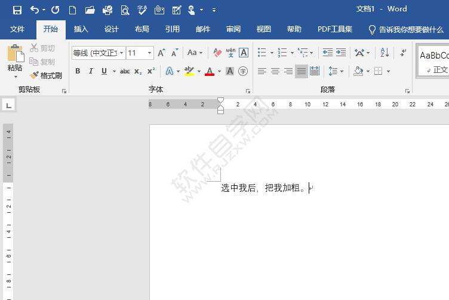Switch to the 设计 (Design) tab

[x=112, y=29]
